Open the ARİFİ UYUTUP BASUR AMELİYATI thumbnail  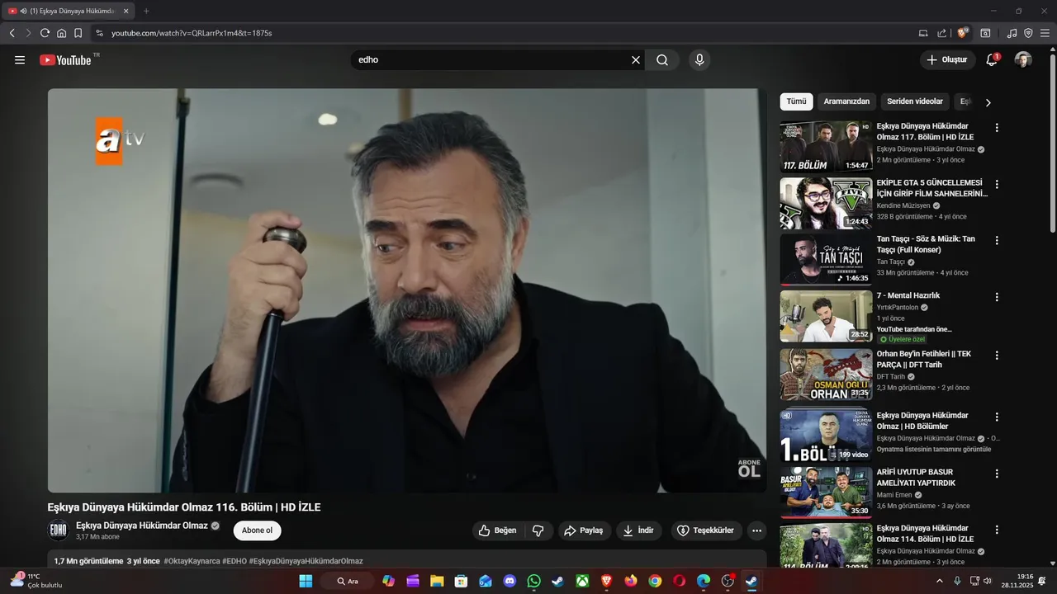click(x=826, y=493)
